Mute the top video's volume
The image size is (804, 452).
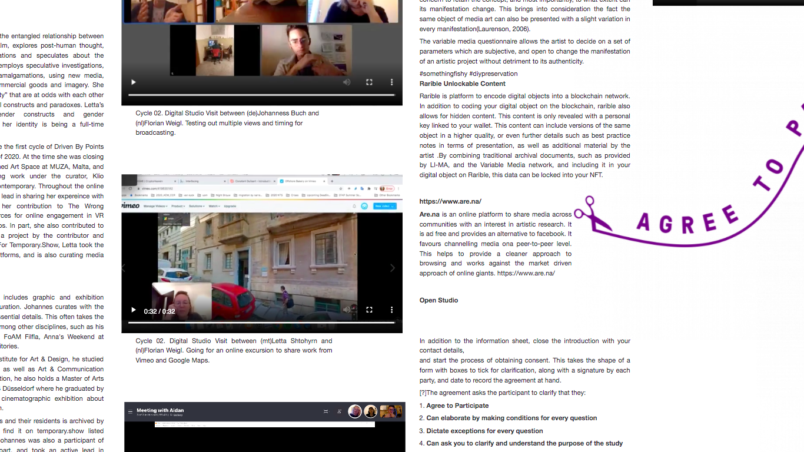tap(347, 82)
